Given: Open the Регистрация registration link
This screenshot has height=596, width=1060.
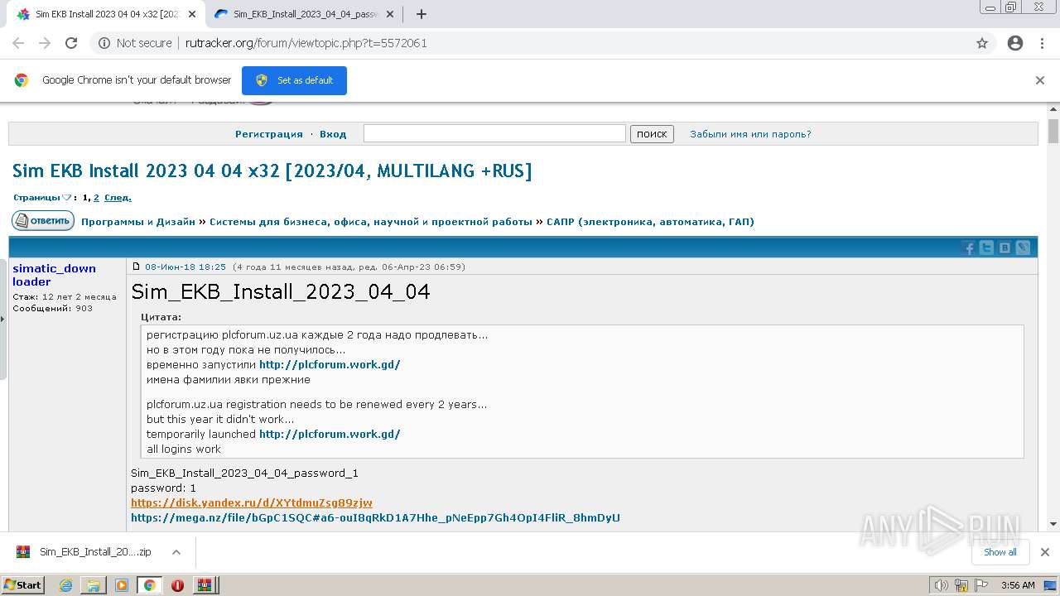Looking at the screenshot, I should click(269, 134).
